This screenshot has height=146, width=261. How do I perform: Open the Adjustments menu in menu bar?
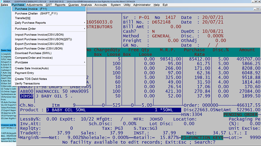[x=34, y=5]
